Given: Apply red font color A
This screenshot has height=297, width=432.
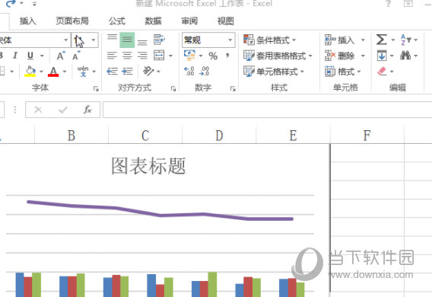Looking at the screenshot, I should click(x=53, y=72).
